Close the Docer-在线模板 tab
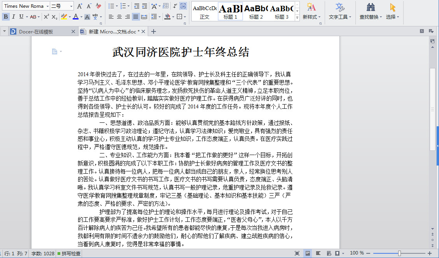Viewport: 439px width, 258px height. (73, 31)
